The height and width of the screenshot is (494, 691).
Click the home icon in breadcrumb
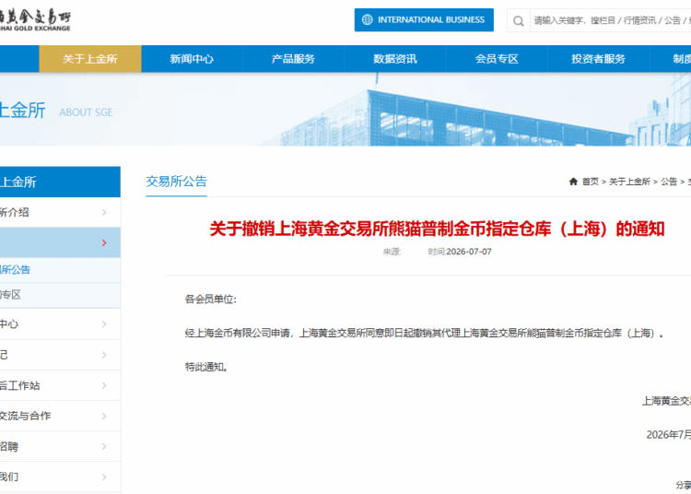tap(573, 182)
